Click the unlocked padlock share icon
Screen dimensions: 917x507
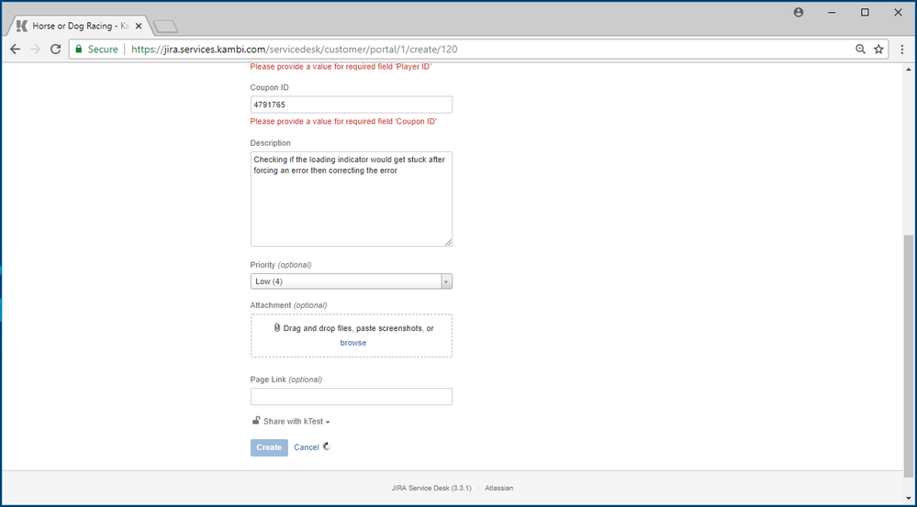point(255,421)
